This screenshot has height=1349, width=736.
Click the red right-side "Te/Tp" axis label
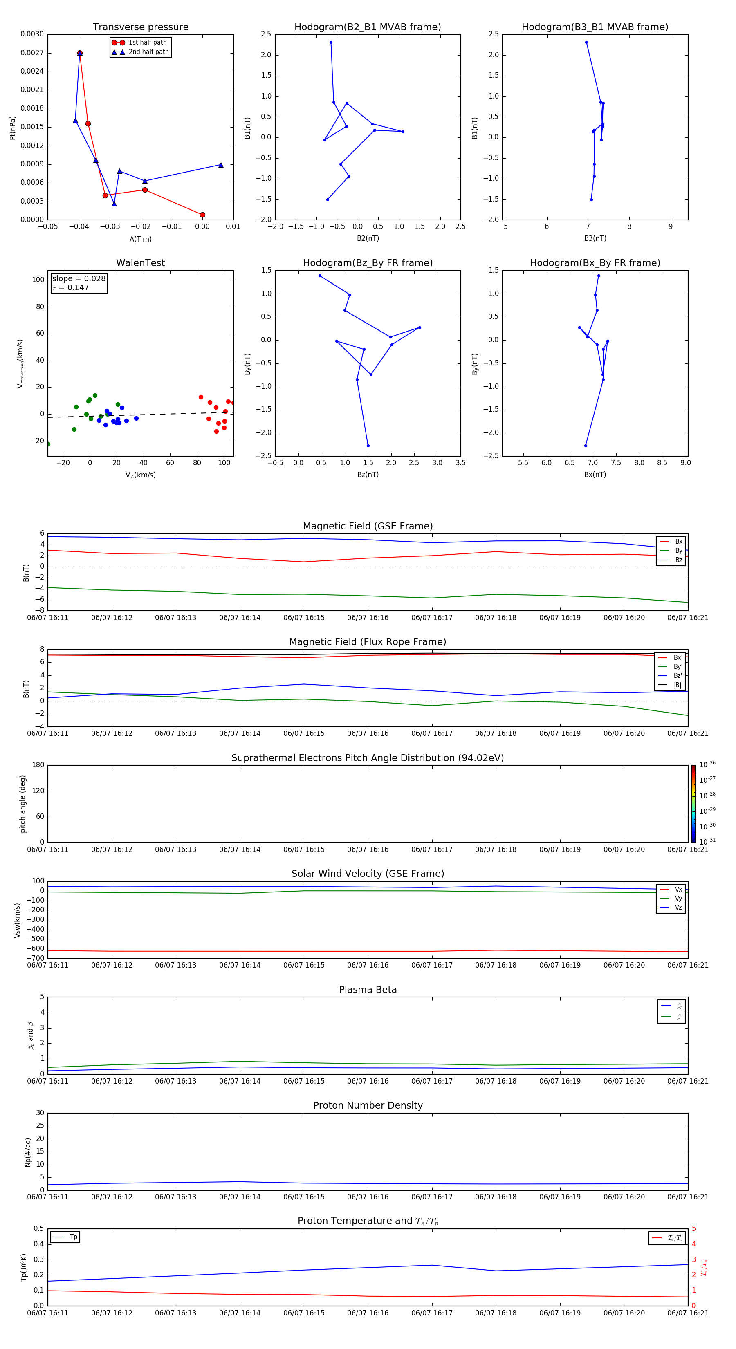[704, 1268]
